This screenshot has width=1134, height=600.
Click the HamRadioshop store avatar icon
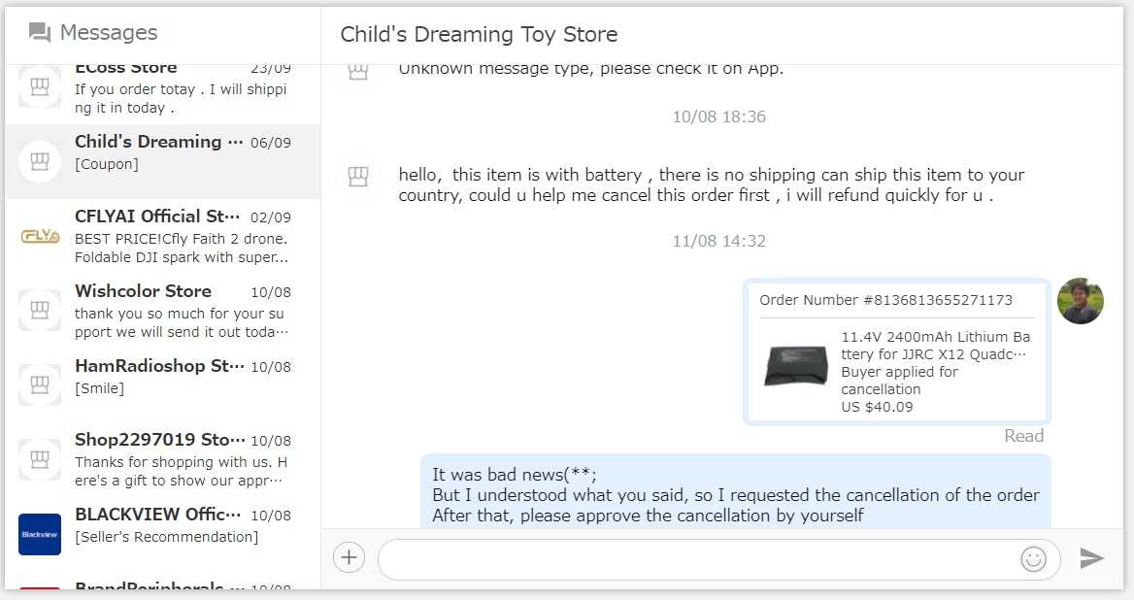pos(40,384)
